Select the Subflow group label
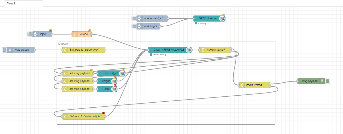 point(63,44)
